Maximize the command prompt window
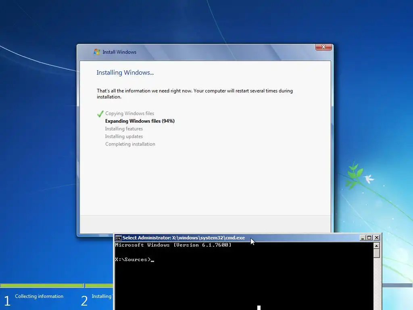The width and height of the screenshot is (413, 310). 369,238
